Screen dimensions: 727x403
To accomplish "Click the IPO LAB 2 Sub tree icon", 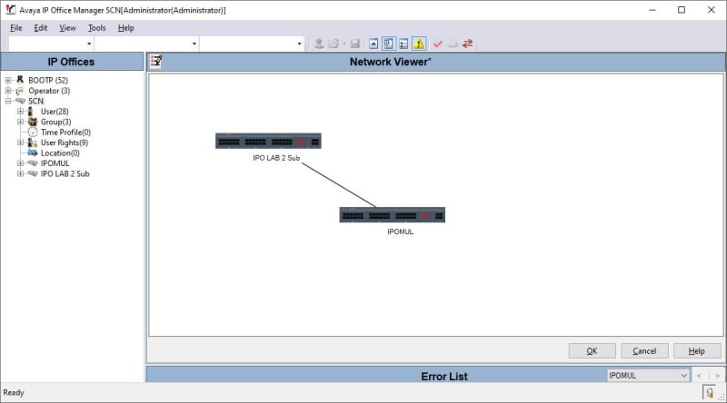I will (x=33, y=173).
